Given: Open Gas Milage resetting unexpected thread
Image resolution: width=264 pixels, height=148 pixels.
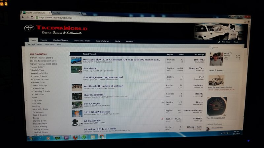Looking at the screenshot, I should [103, 77].
